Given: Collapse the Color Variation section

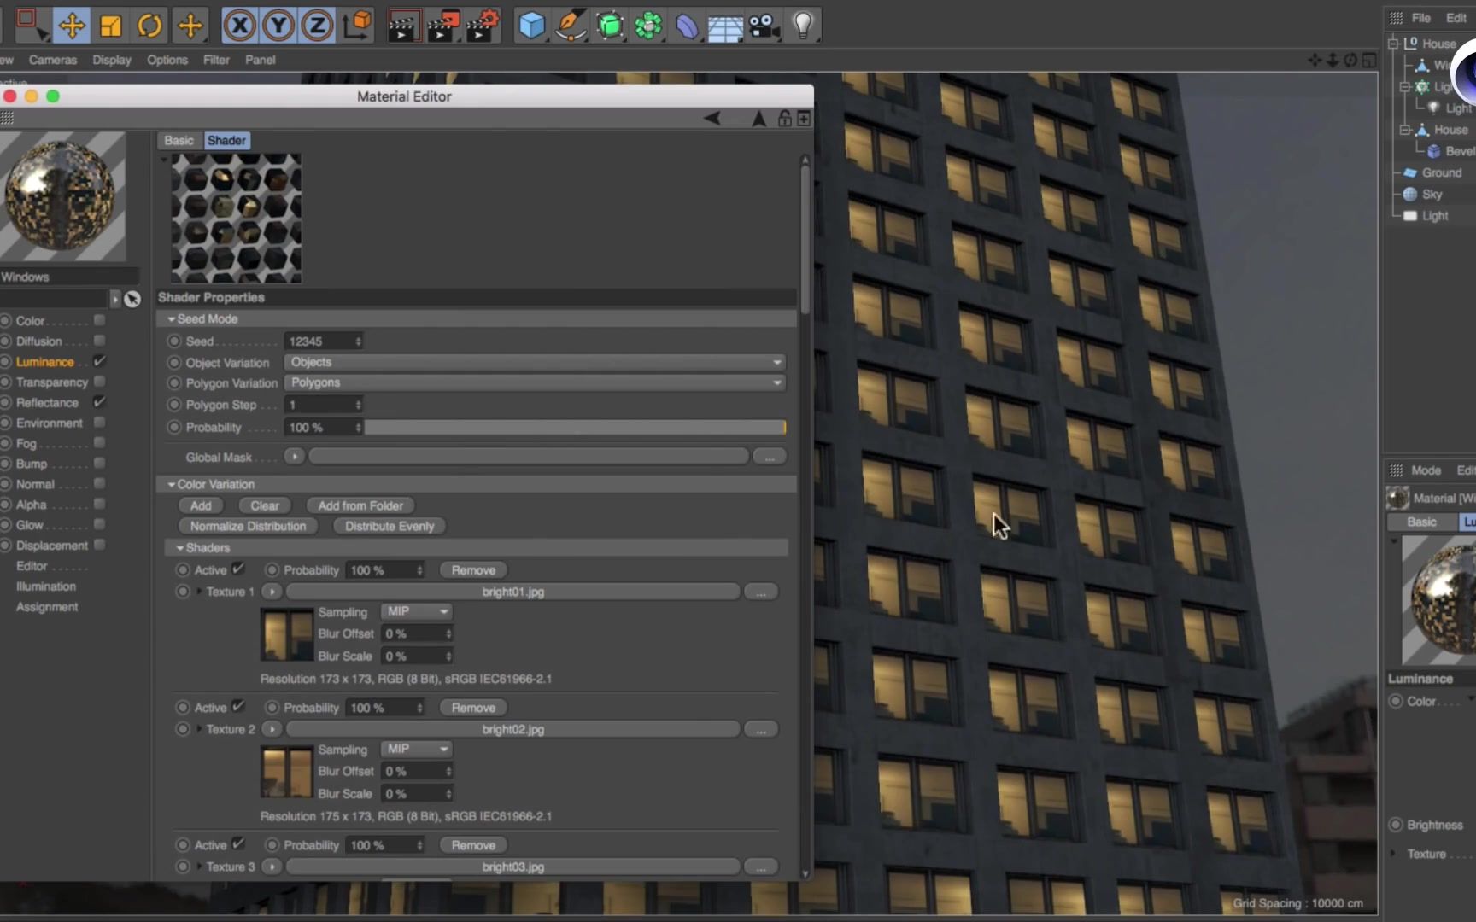Looking at the screenshot, I should pyautogui.click(x=171, y=484).
